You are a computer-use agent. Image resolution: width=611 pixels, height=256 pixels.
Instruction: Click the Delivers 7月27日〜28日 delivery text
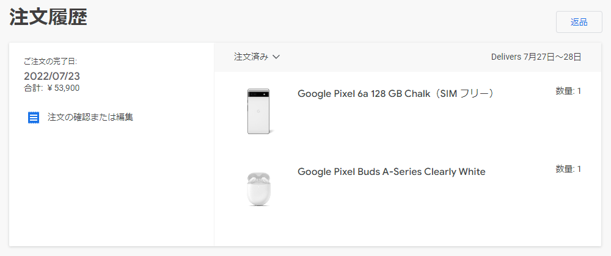pos(536,57)
